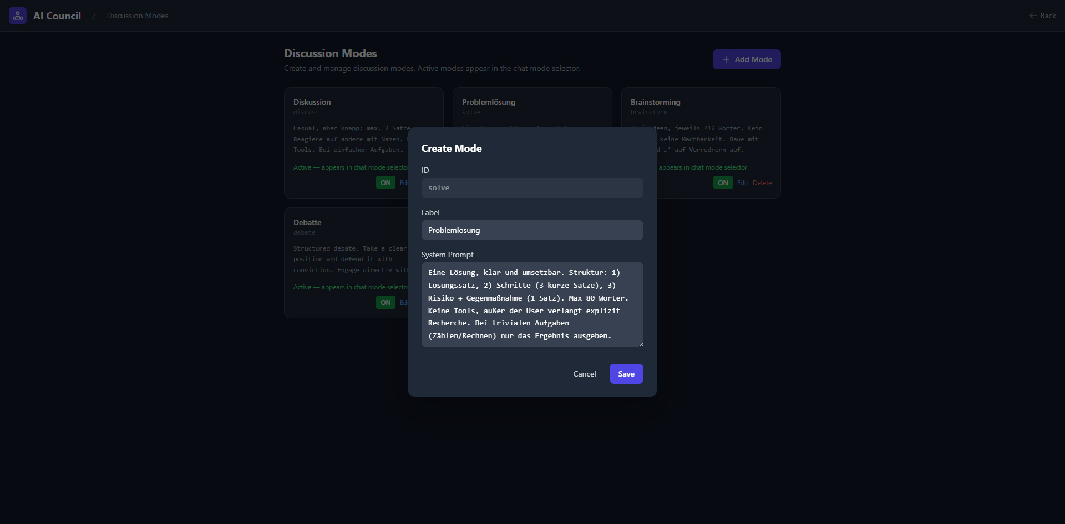This screenshot has height=524, width=1065.
Task: Open the Discussion Modes breadcrumb
Action: pyautogui.click(x=138, y=16)
